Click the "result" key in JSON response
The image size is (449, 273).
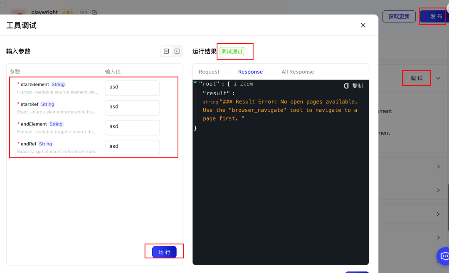click(x=216, y=93)
